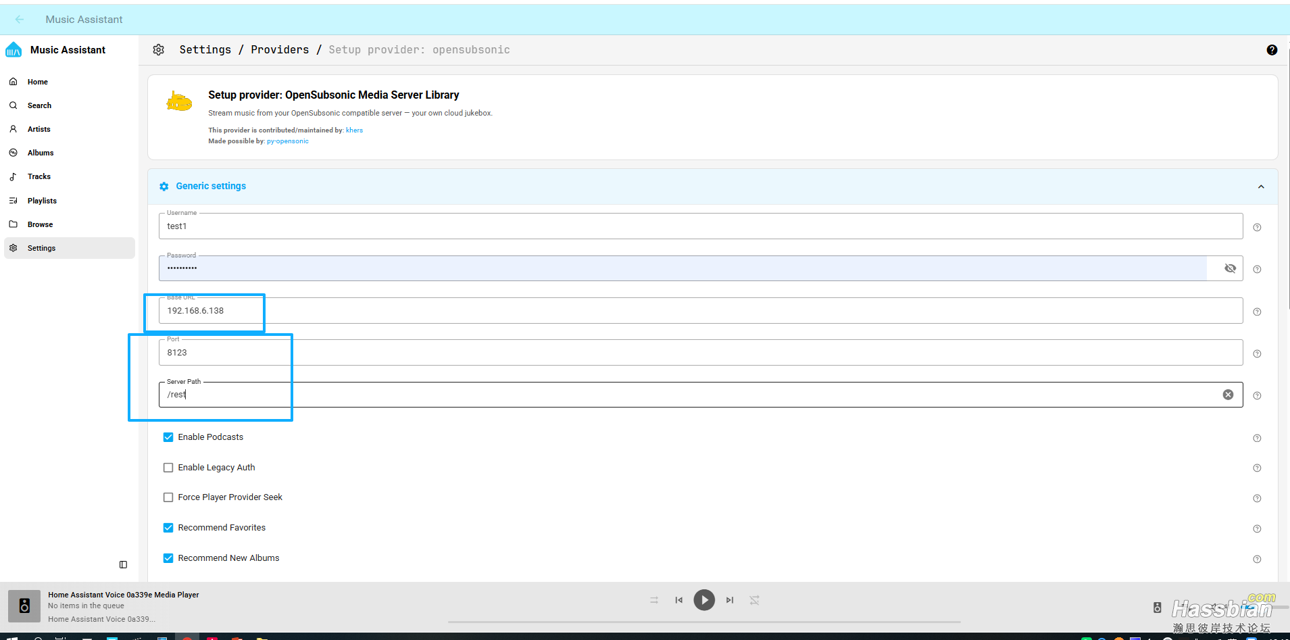Show help for the Base URL field
1290x640 pixels.
pos(1257,312)
